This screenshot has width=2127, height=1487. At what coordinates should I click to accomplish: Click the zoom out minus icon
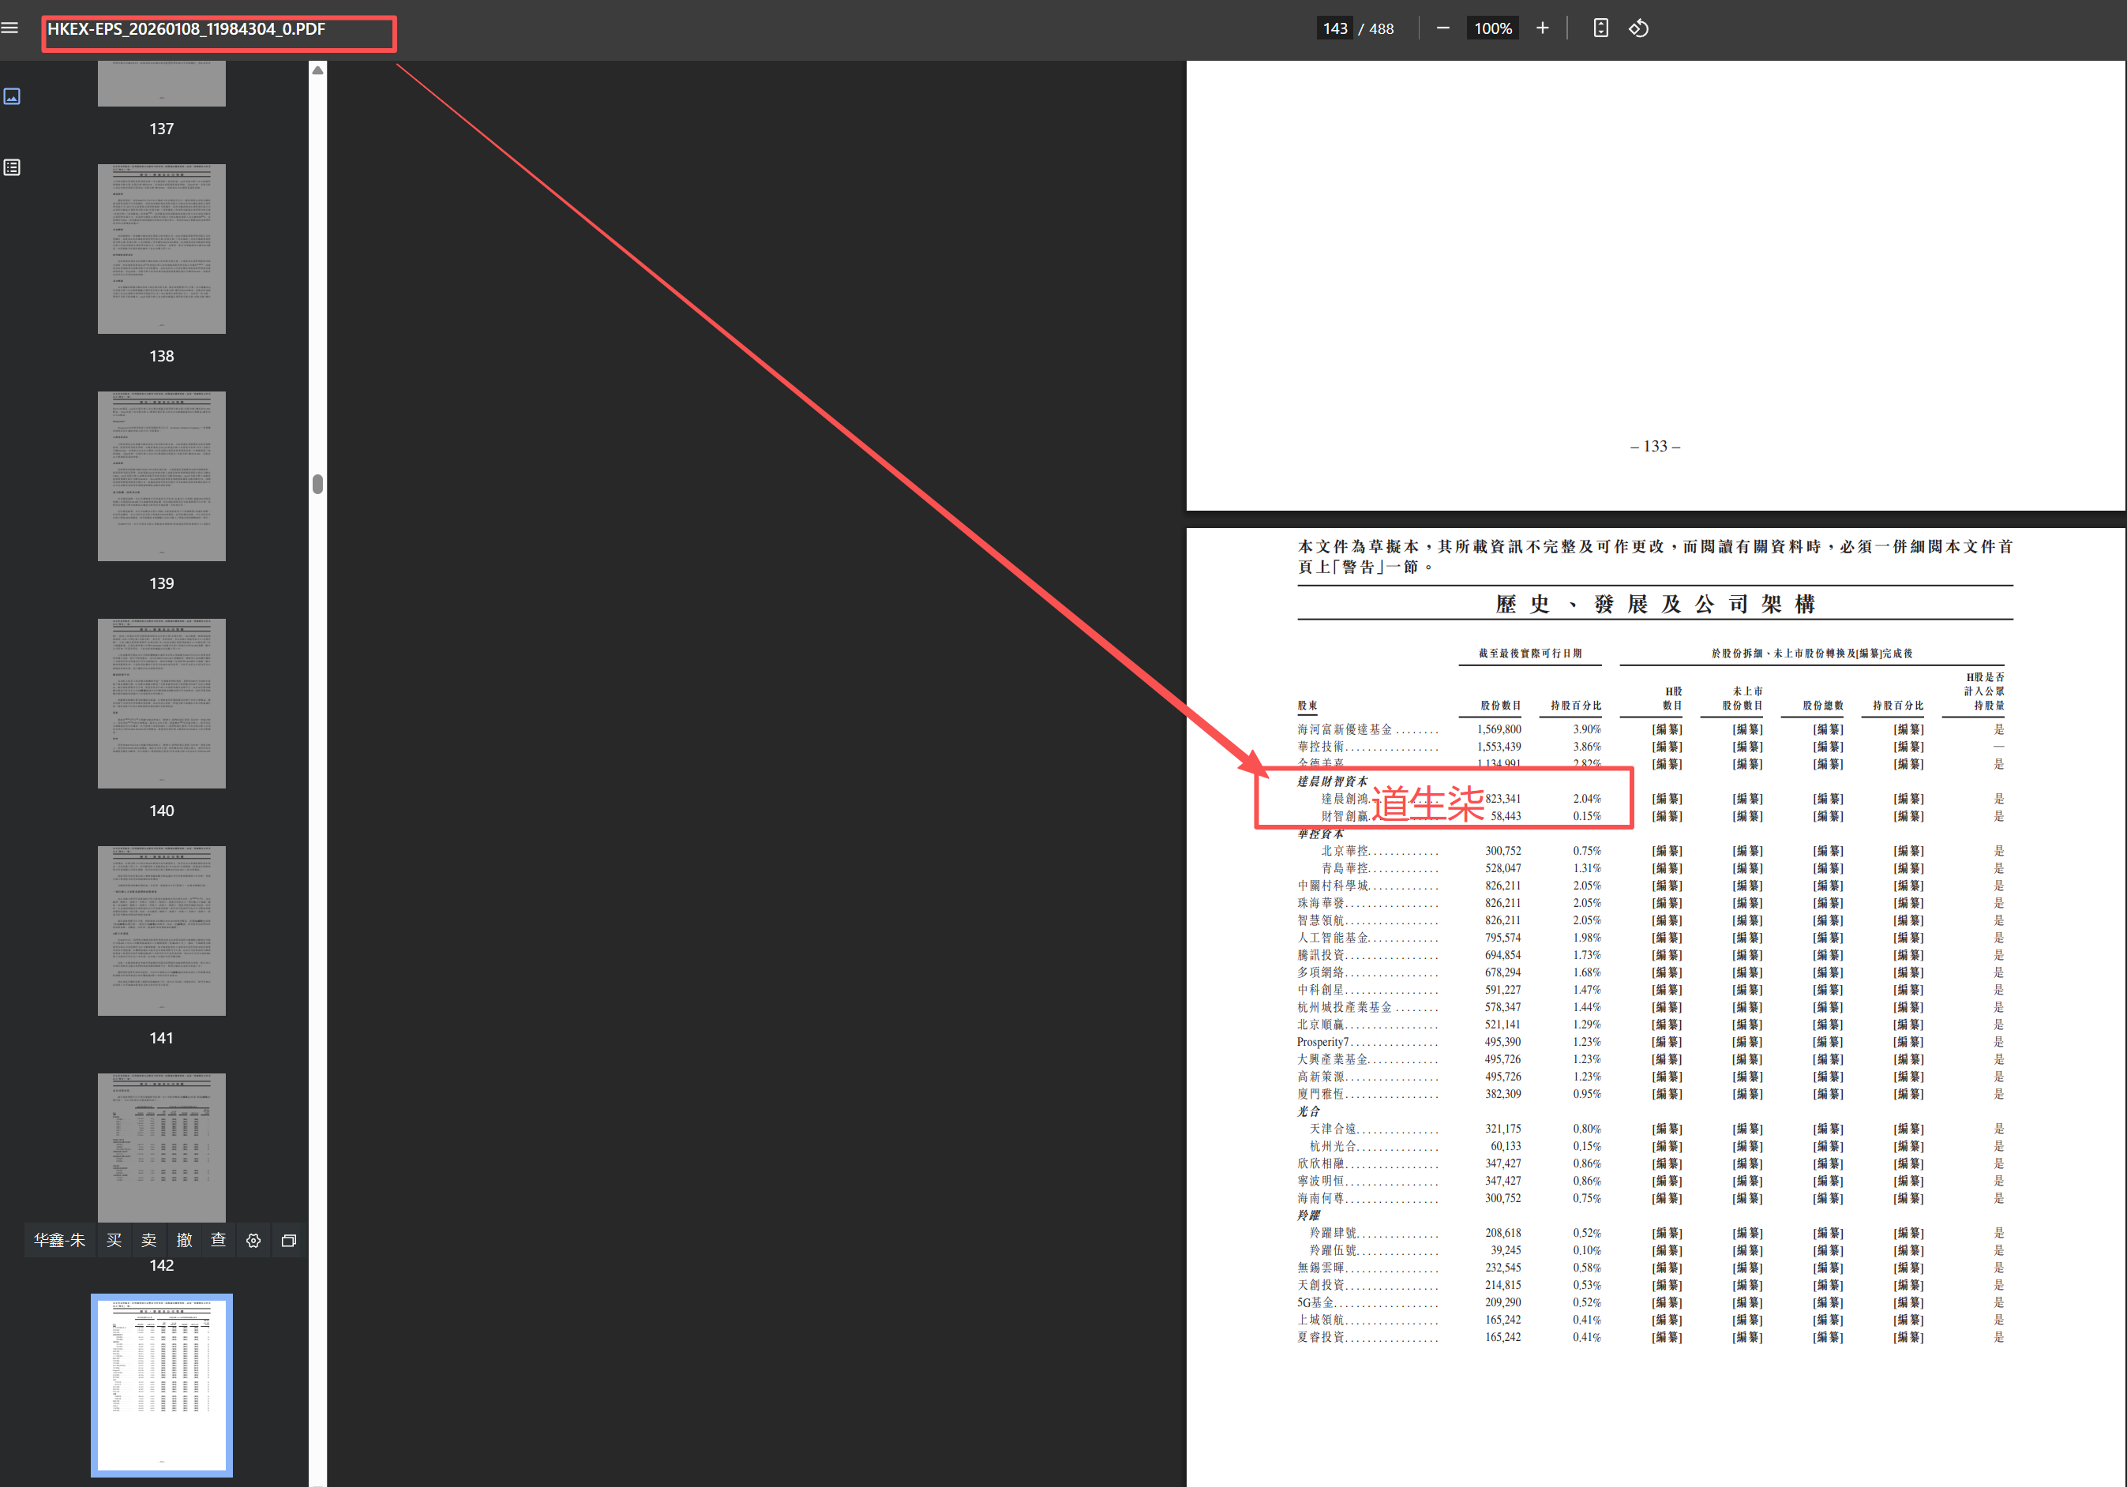pos(1442,28)
